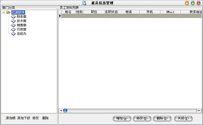Screen dimensions: 203x125
Task: Click the 删除(D) employee button
Action: (162, 118)
